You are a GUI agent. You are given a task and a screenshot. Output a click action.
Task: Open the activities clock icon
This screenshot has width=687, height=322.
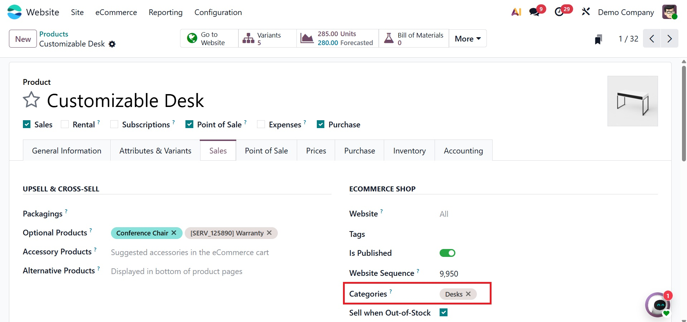tap(559, 12)
